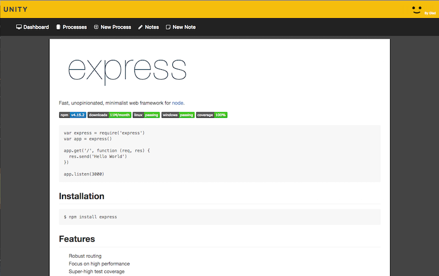Click the smiley face logo icon

point(417,10)
